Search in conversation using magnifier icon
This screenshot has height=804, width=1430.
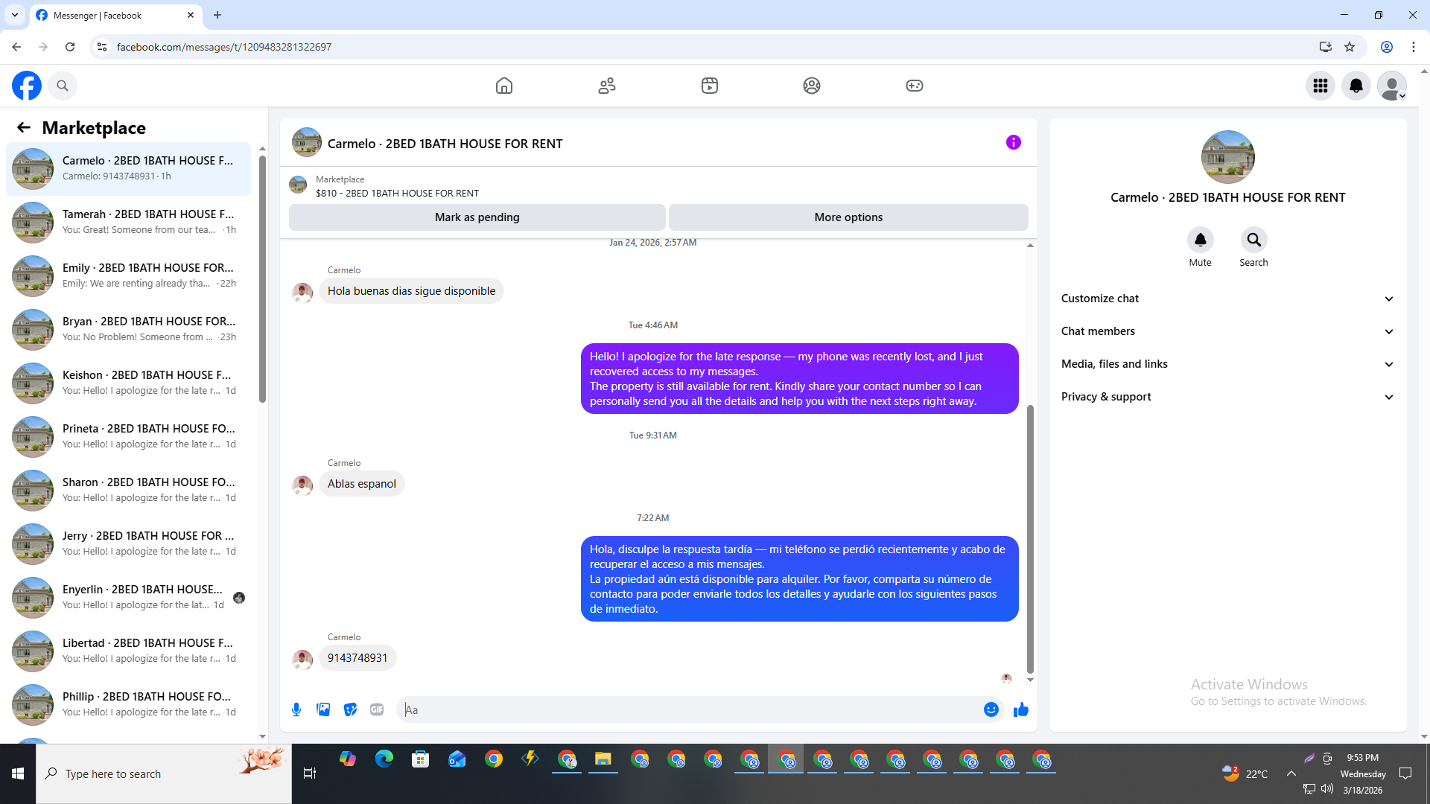tap(1253, 240)
